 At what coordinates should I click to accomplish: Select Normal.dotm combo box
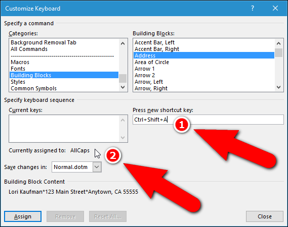76,167
